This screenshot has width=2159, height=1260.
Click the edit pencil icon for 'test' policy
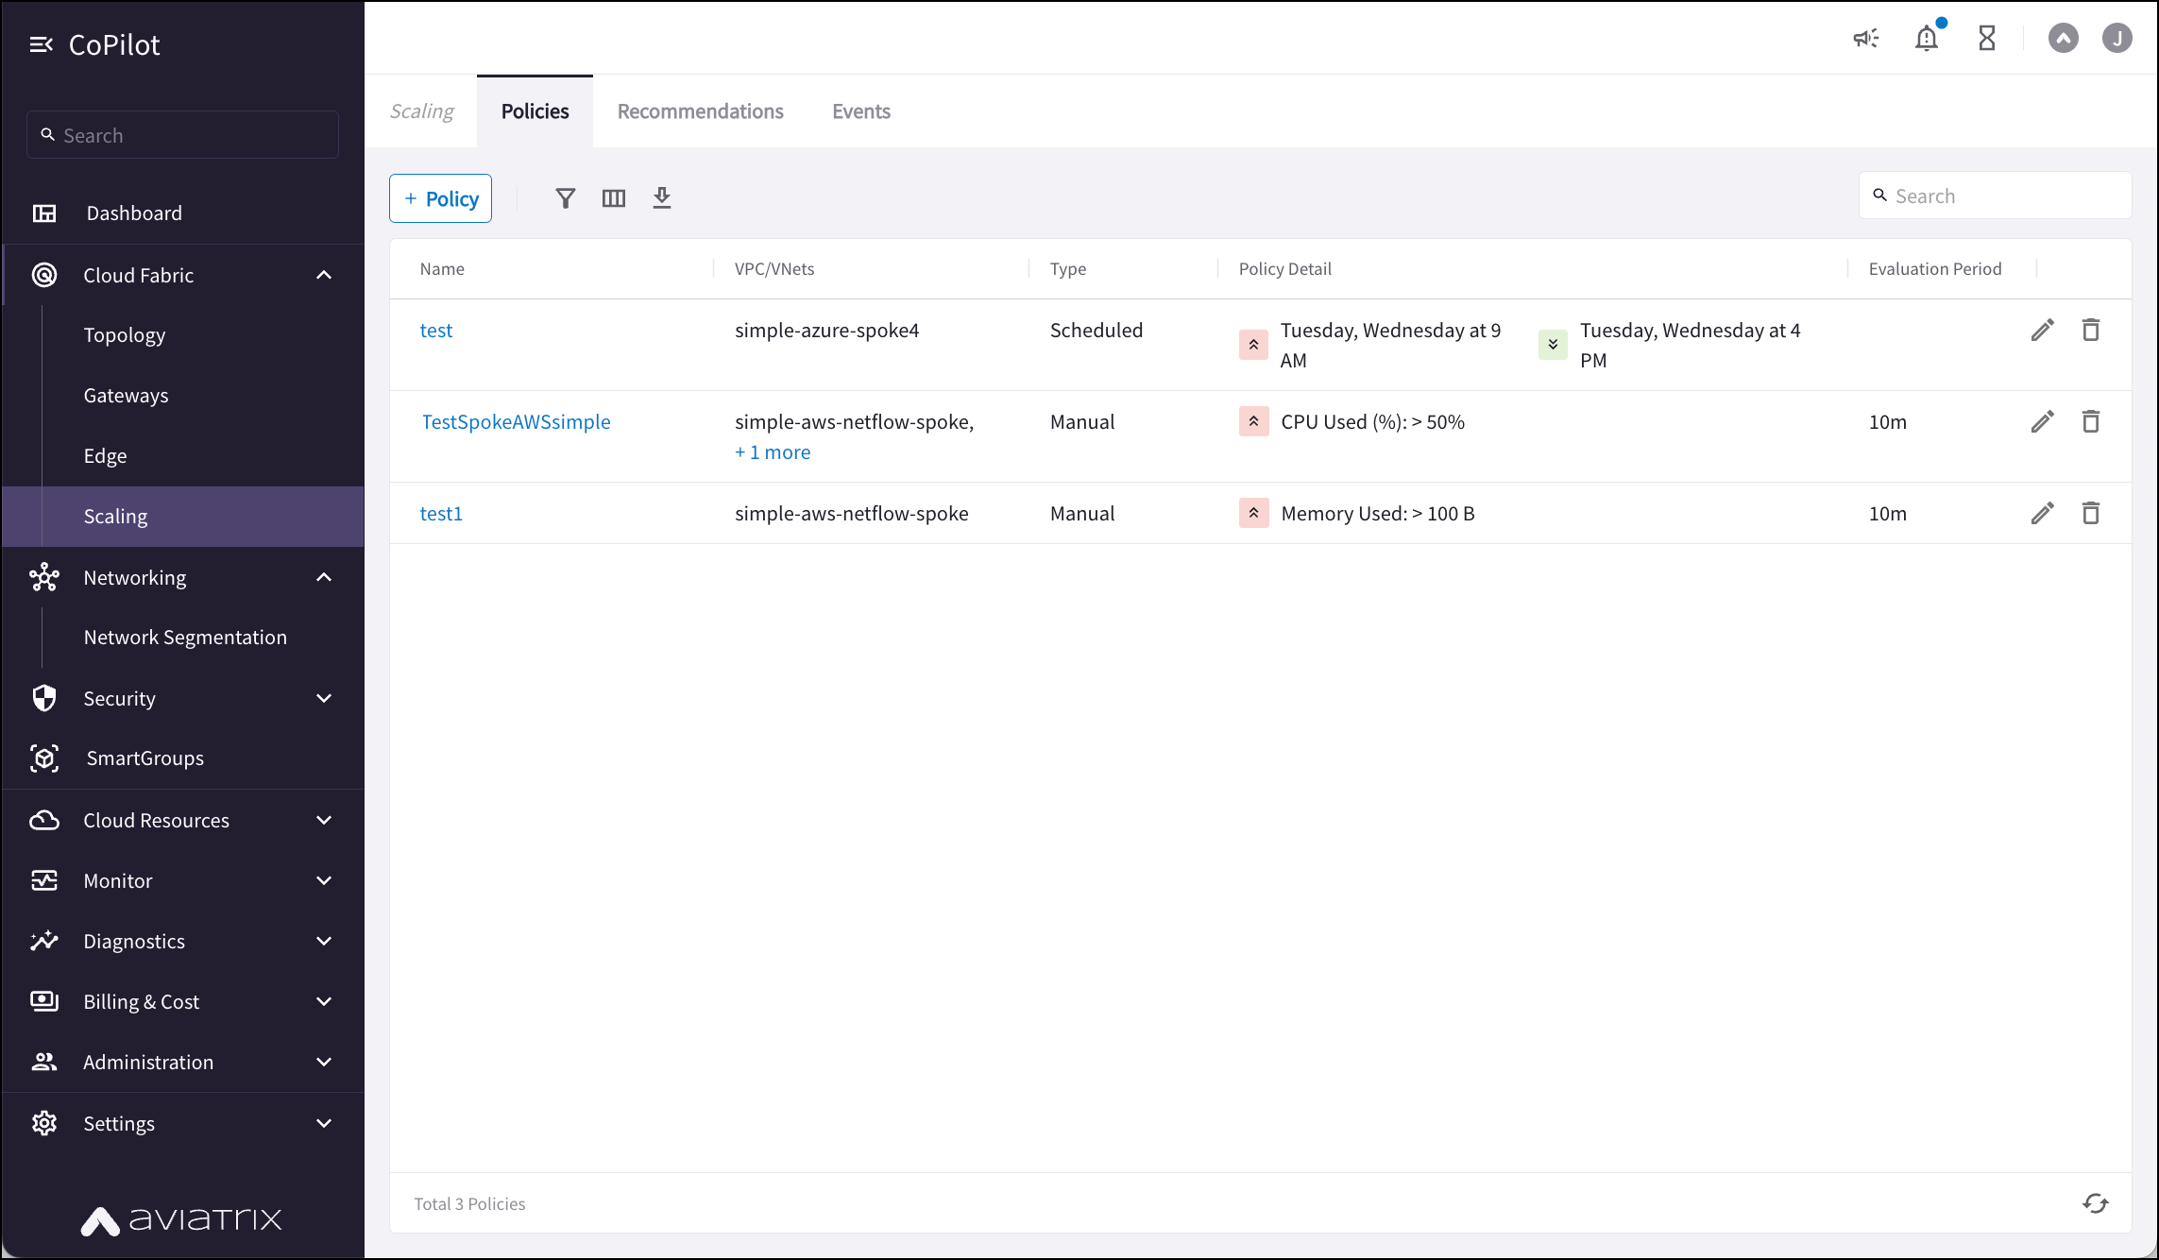pos(2042,329)
